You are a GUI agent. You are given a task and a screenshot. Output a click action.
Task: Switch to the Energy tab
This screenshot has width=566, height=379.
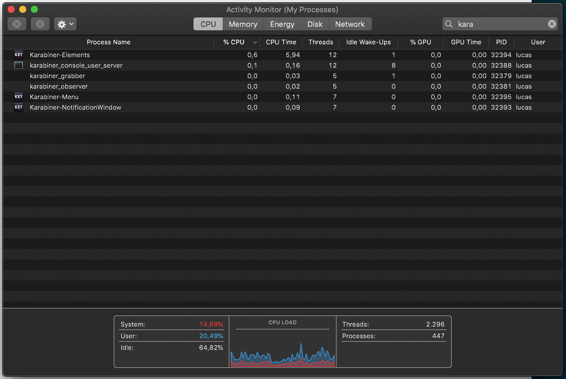(x=282, y=24)
